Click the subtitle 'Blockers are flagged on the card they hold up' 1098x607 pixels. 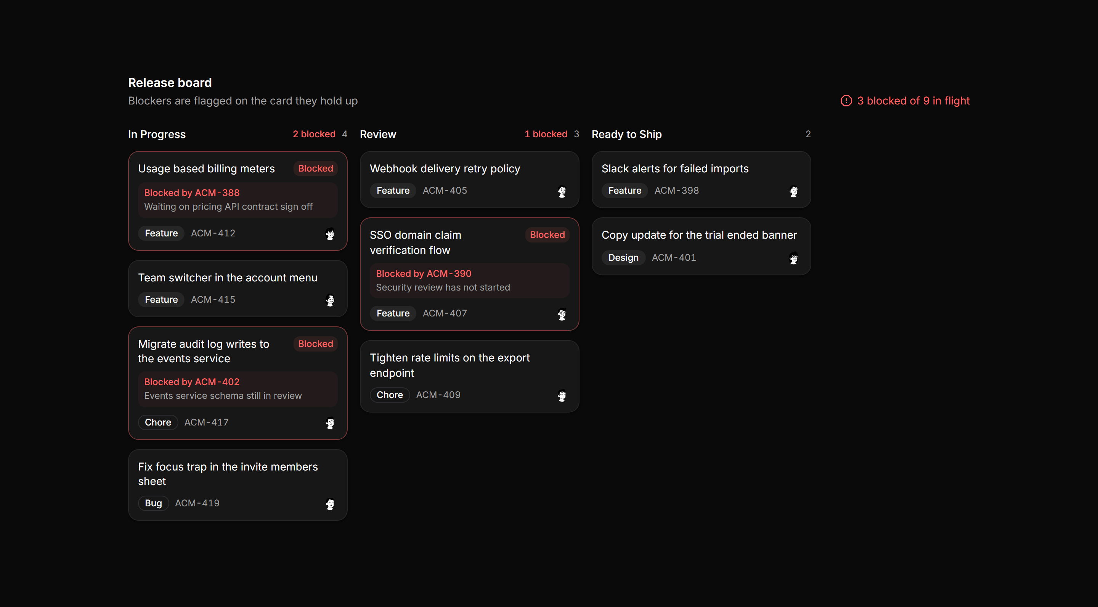[x=243, y=101]
